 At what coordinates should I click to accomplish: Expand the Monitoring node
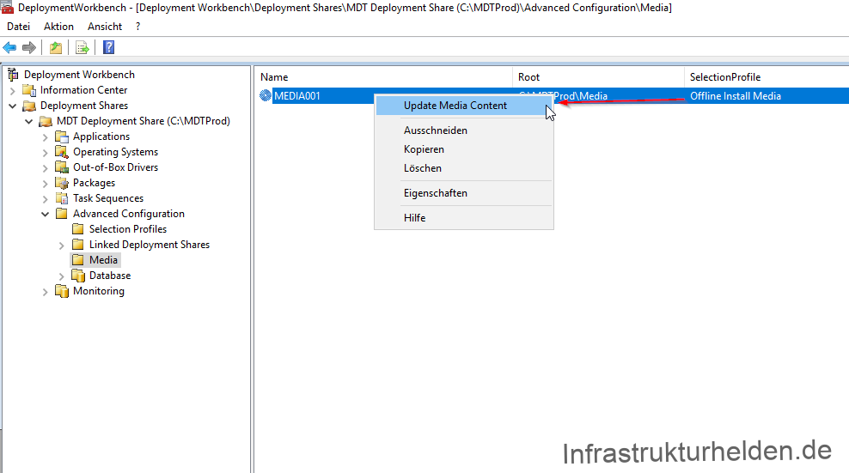(45, 292)
